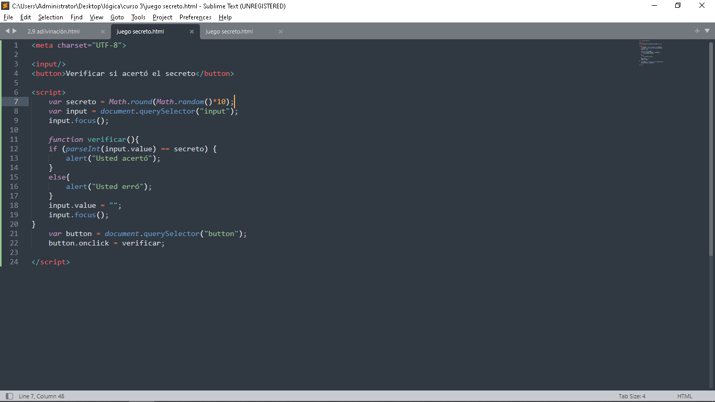Go to previous tab with left arrow
The height and width of the screenshot is (402, 715).
tap(7, 31)
